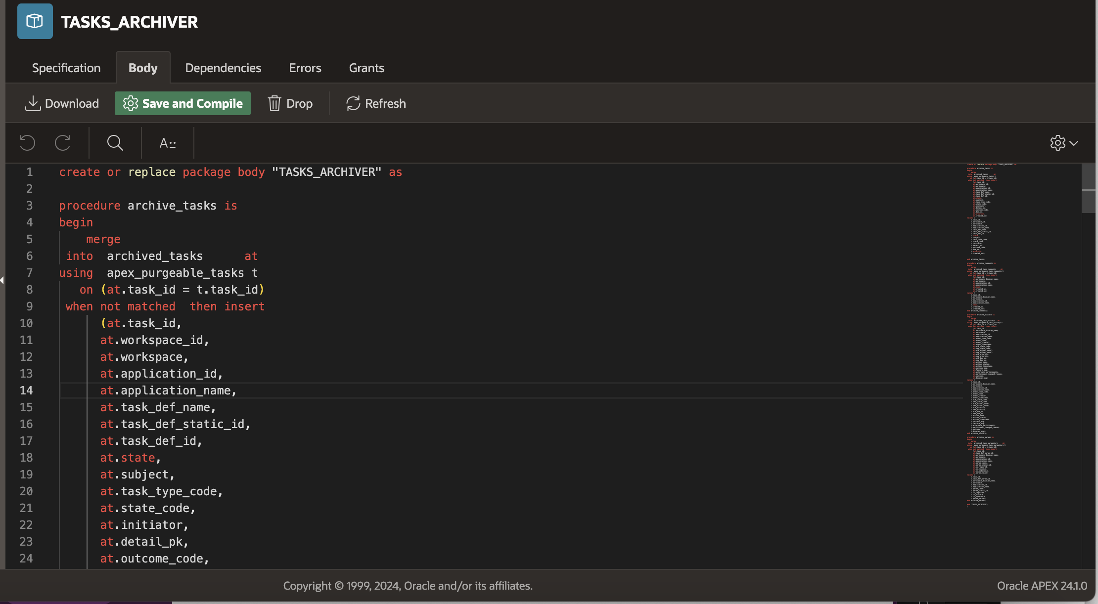Click the Redo arrow icon

coord(62,143)
